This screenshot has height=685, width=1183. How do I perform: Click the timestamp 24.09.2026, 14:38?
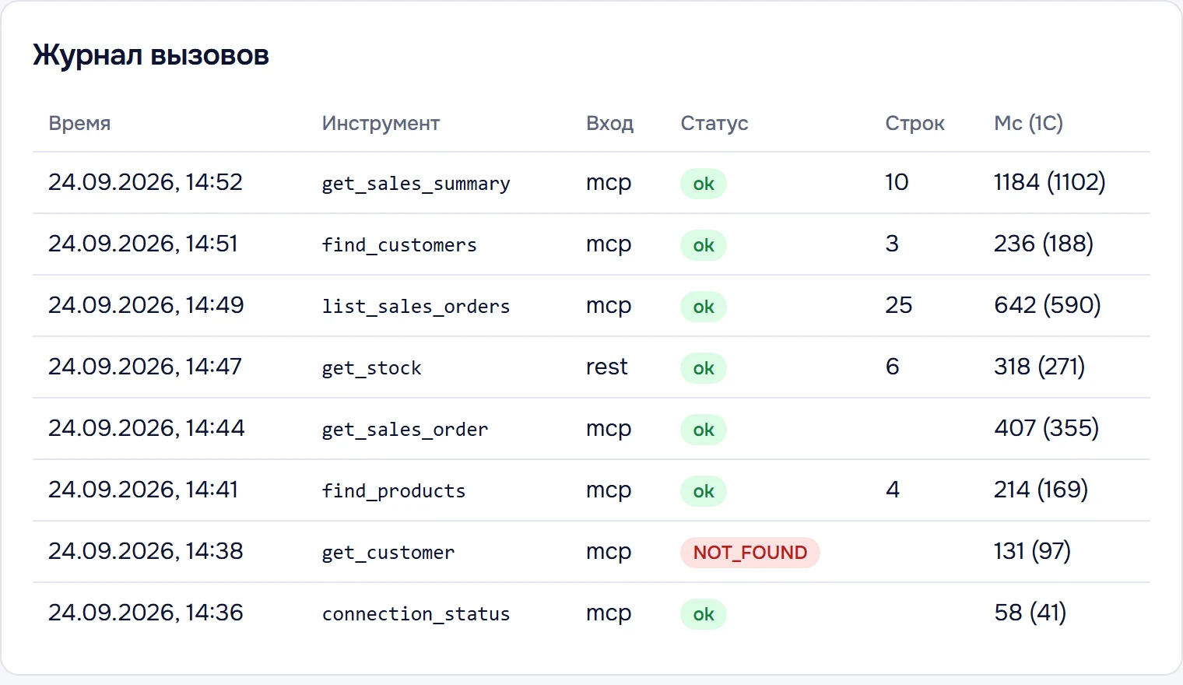146,551
